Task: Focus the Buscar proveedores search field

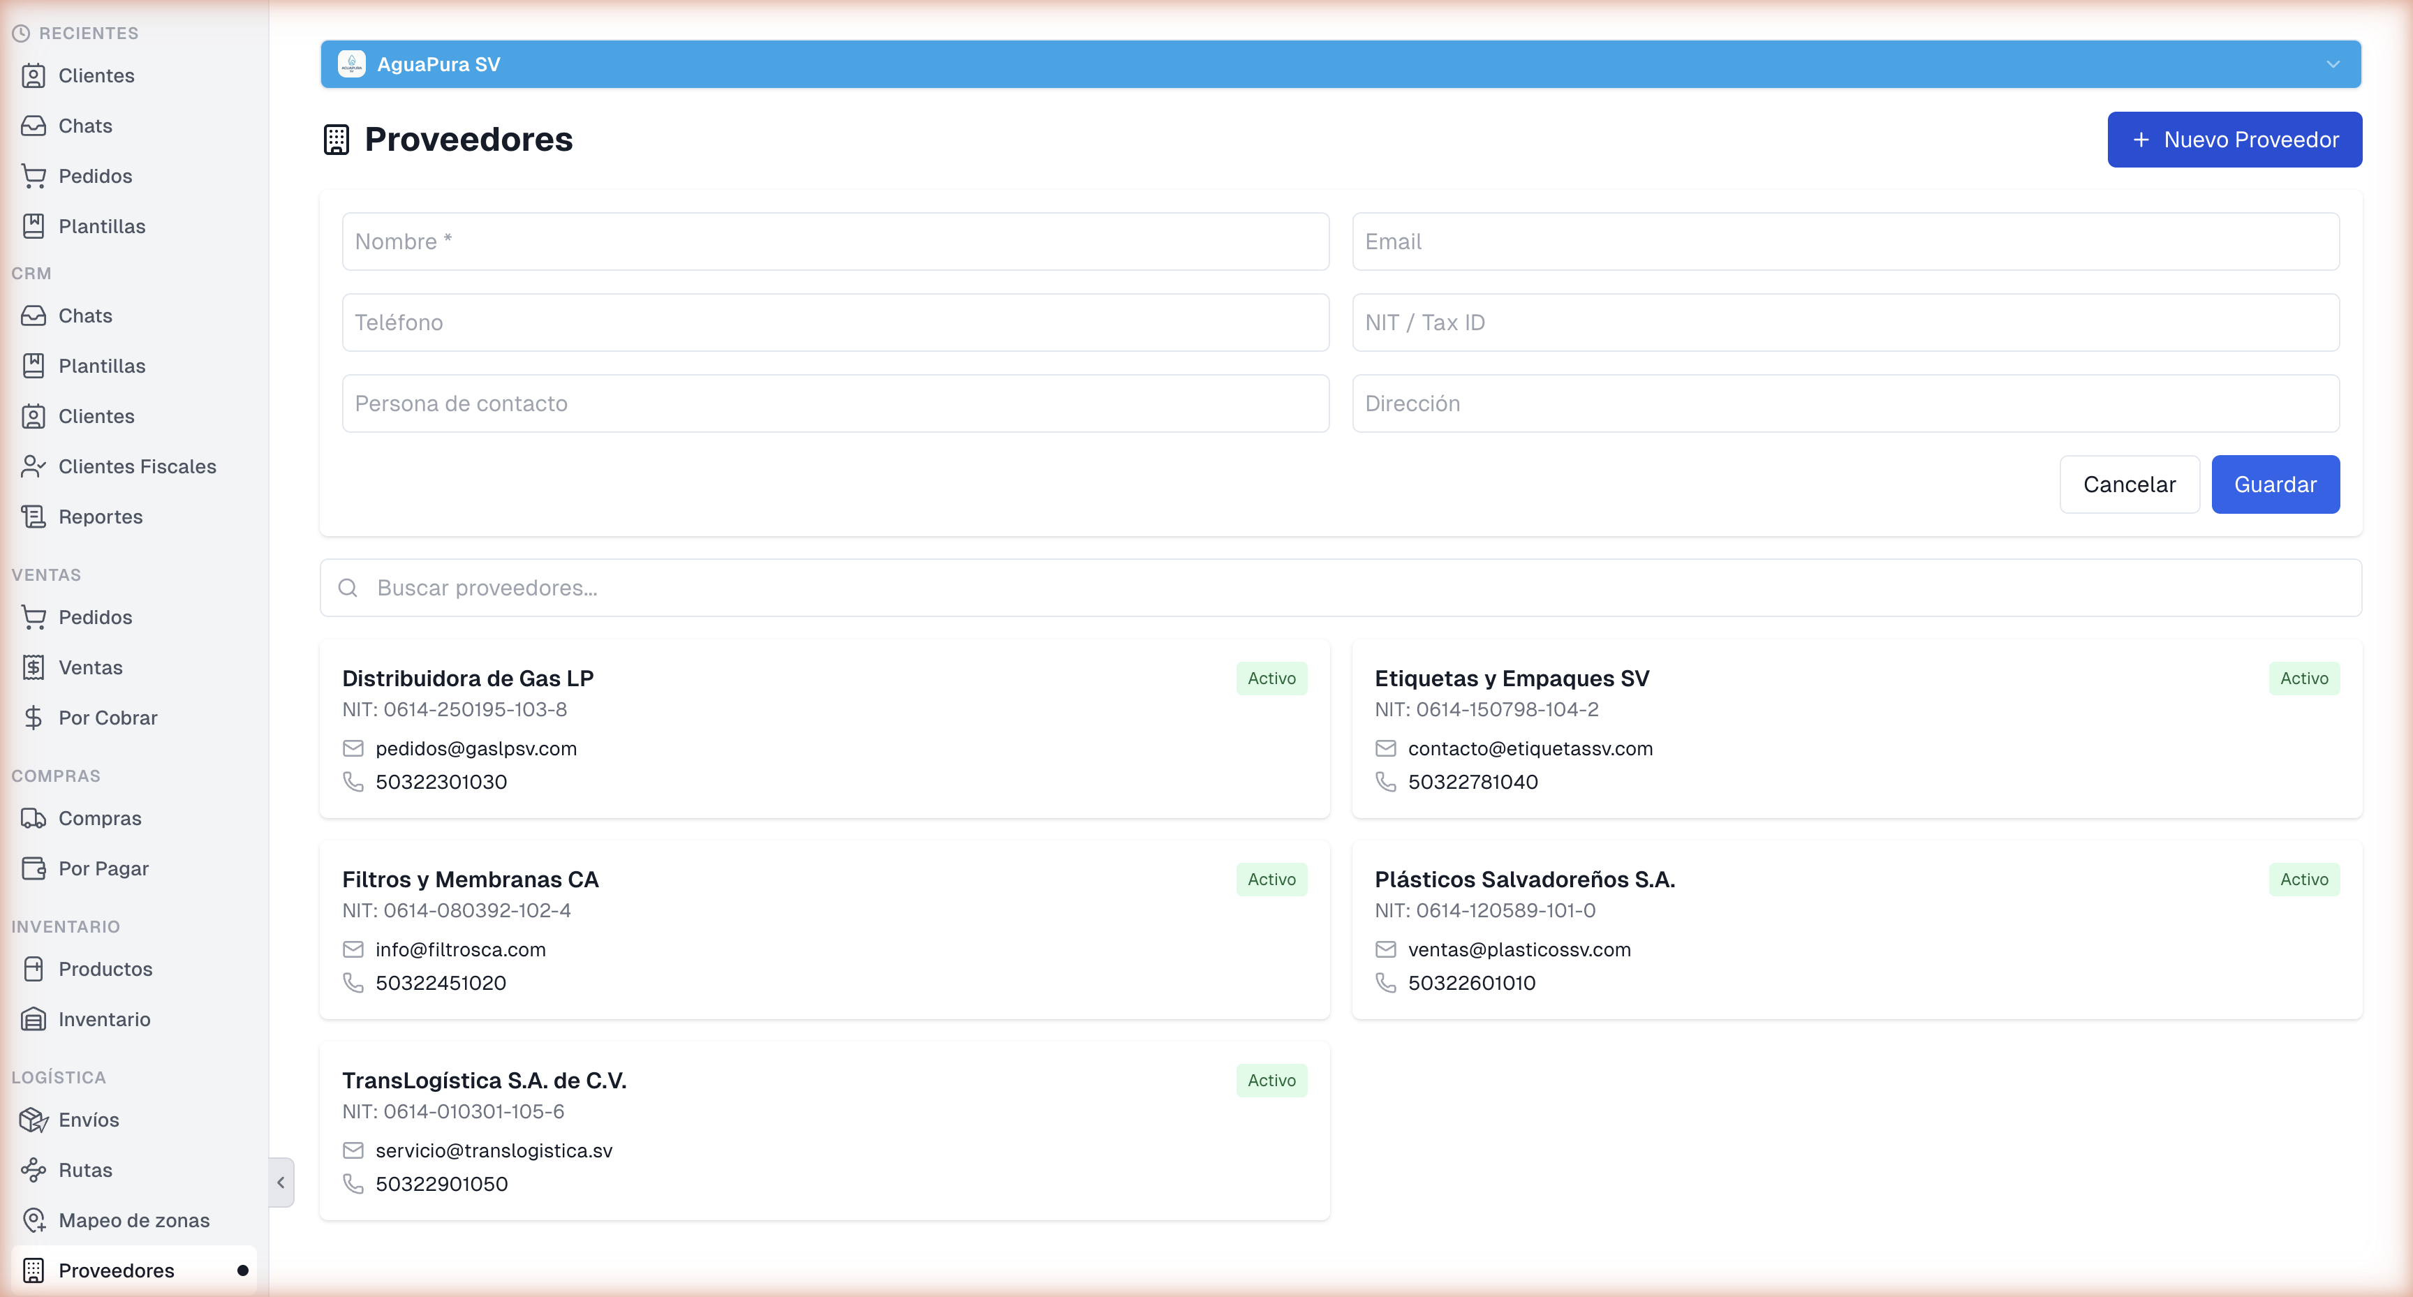Action: coord(1340,587)
